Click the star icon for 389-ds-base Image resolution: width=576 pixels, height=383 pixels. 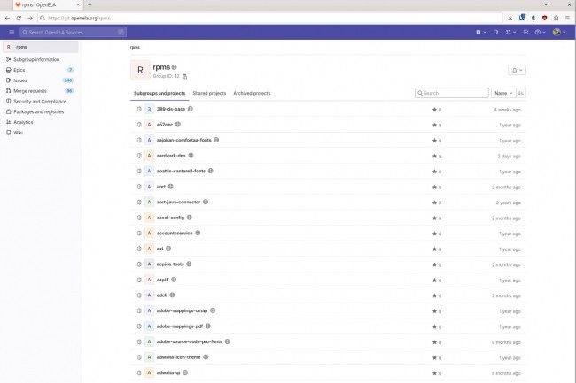pos(434,110)
